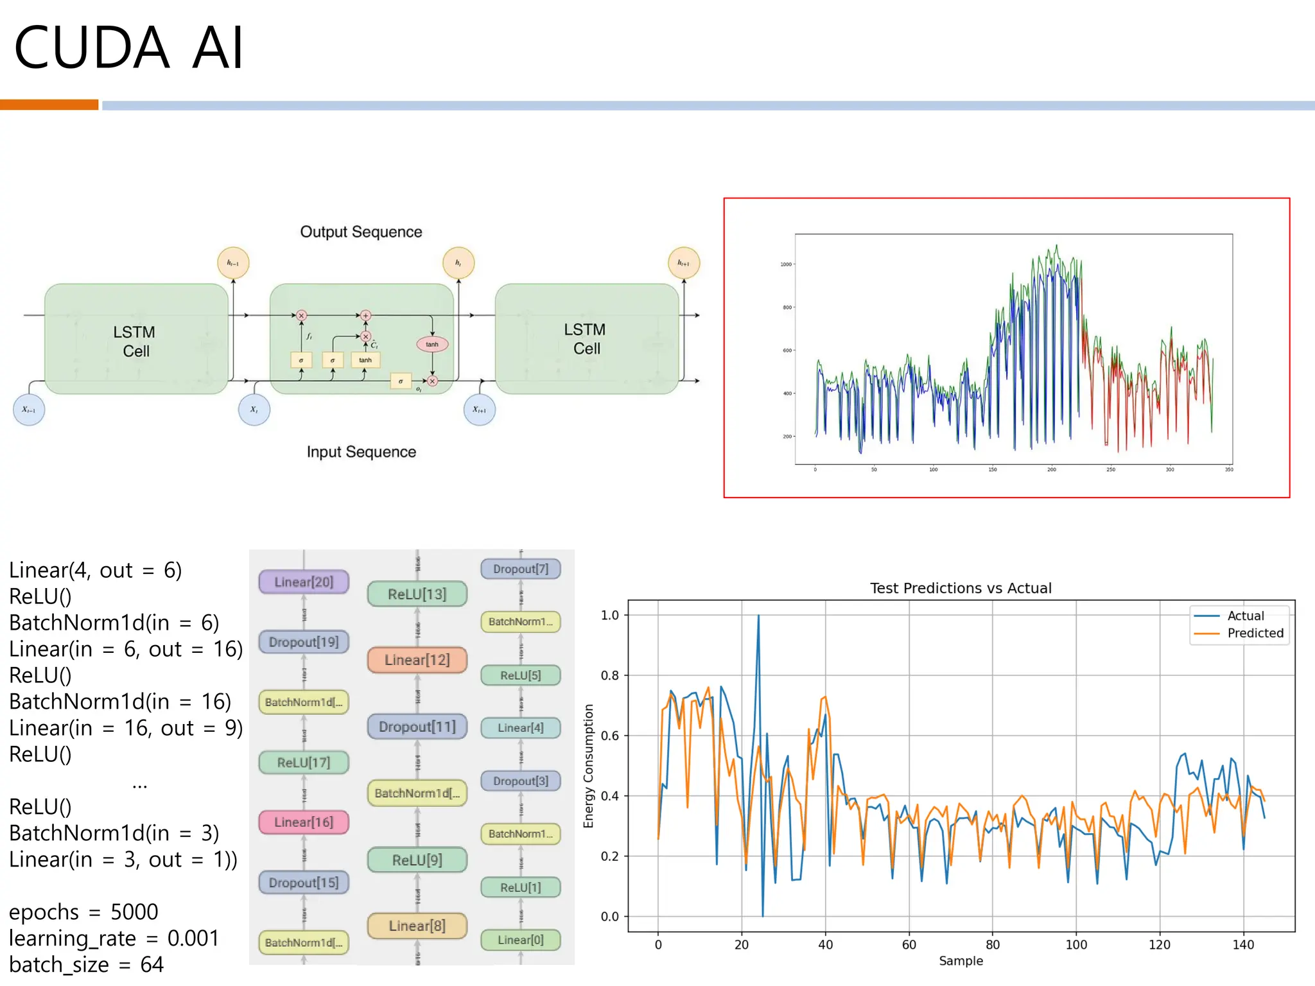
Task: Select the pink Linear[16] node
Action: click(x=304, y=822)
